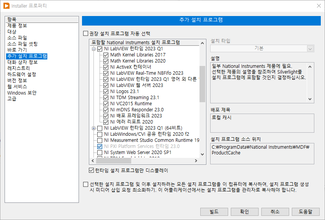Select 추가 설치 프로그램 category
This screenshot has height=220, width=325.
pos(27,56)
